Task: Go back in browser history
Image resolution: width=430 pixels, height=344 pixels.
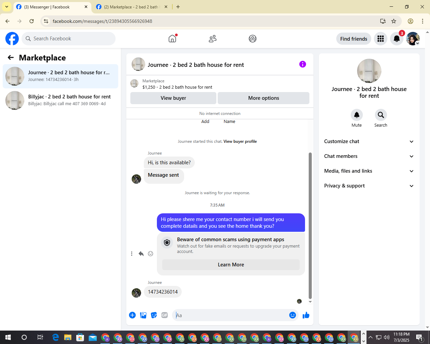Action: [x=7, y=21]
